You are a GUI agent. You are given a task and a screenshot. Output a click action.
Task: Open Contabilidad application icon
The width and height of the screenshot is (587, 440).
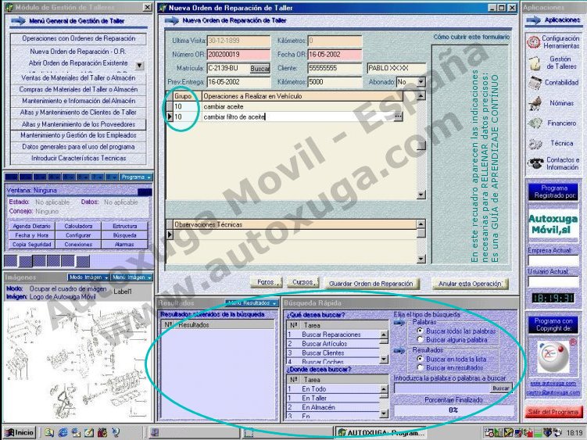(x=535, y=82)
